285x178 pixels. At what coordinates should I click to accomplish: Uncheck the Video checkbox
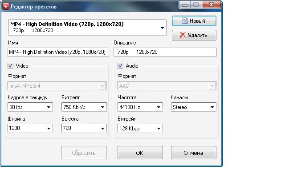click(11, 65)
